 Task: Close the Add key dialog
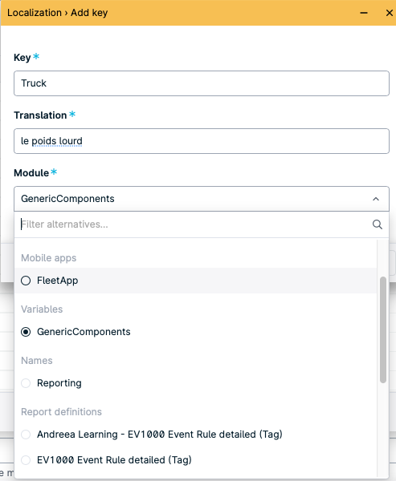coord(390,13)
